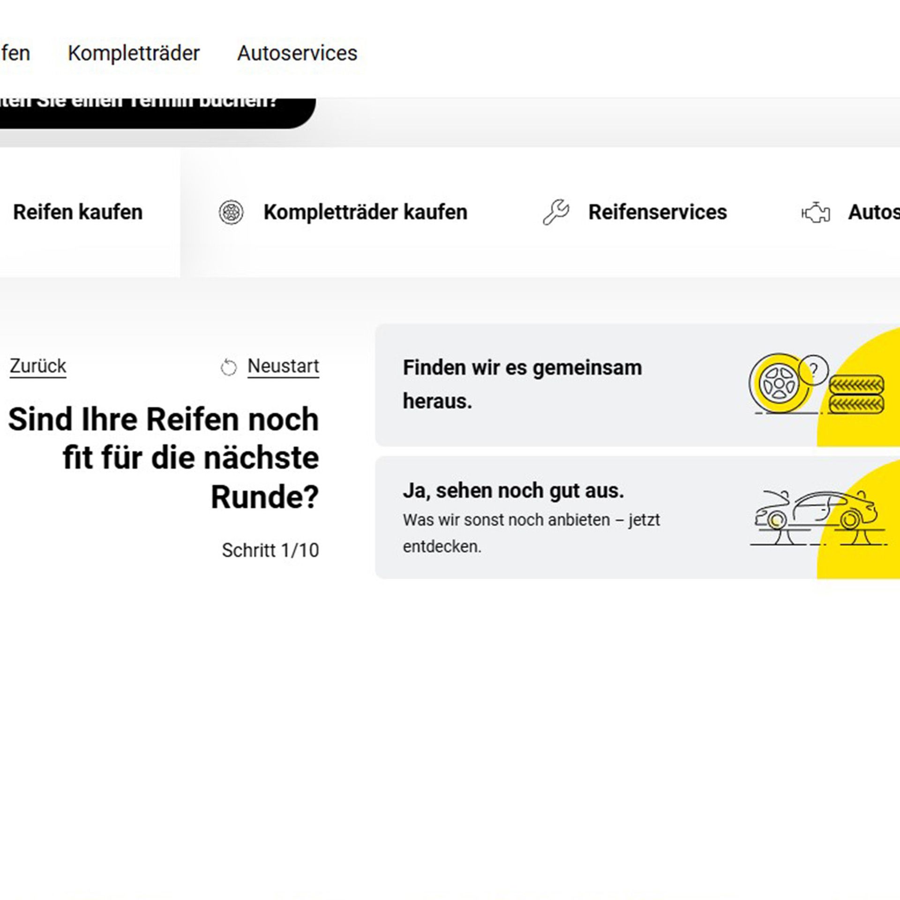Screen dimensions: 900x900
Task: Select the cut-off Autoservices tab label
Action: click(x=873, y=212)
